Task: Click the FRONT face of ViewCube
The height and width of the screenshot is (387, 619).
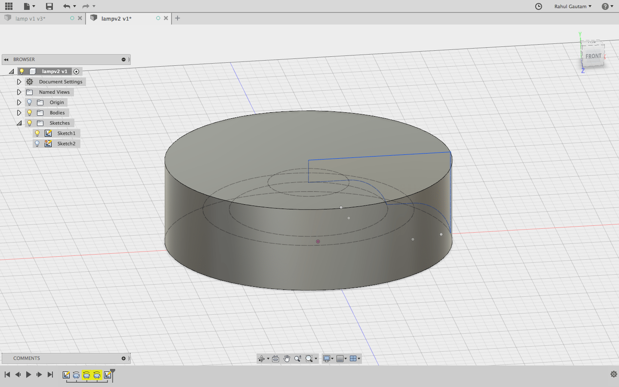Action: pos(593,56)
